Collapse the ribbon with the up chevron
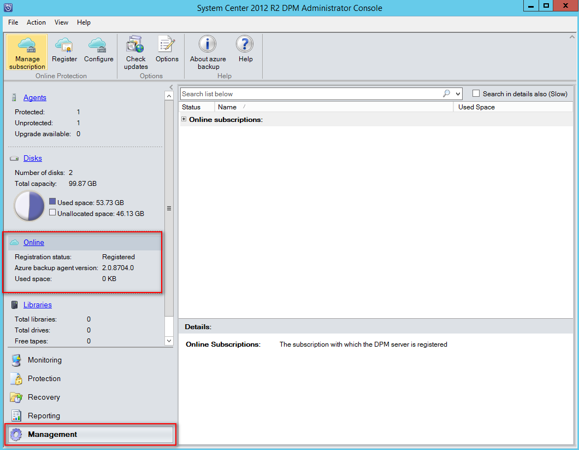The height and width of the screenshot is (450, 579). coord(572,37)
